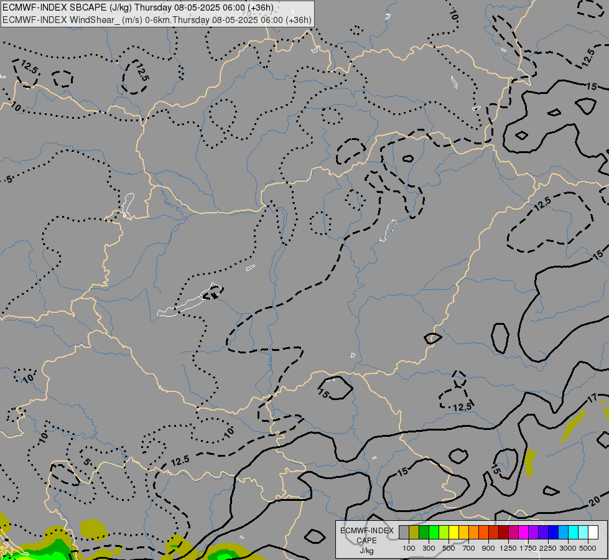Click the cyan swatch after 3000
This screenshot has height=560, width=609.
point(574,532)
